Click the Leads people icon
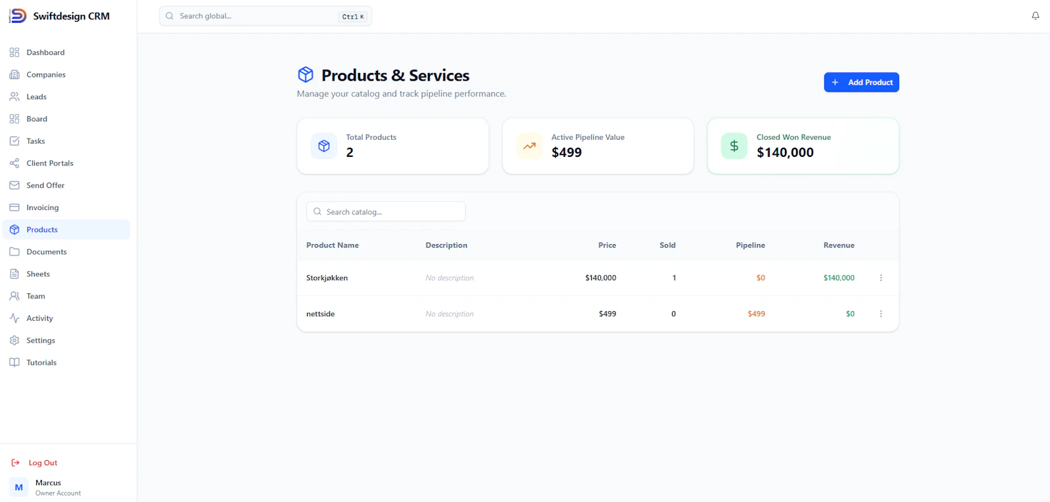1050x502 pixels. click(x=14, y=96)
